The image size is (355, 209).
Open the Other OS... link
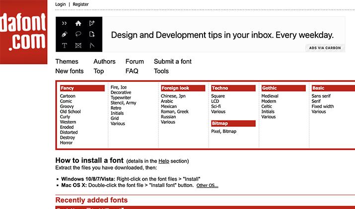tap(208, 186)
